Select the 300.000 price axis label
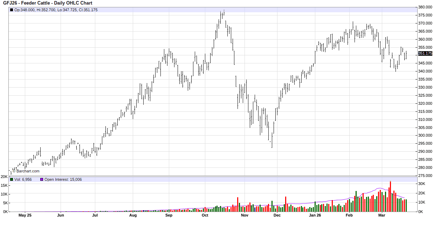 click(x=425, y=136)
